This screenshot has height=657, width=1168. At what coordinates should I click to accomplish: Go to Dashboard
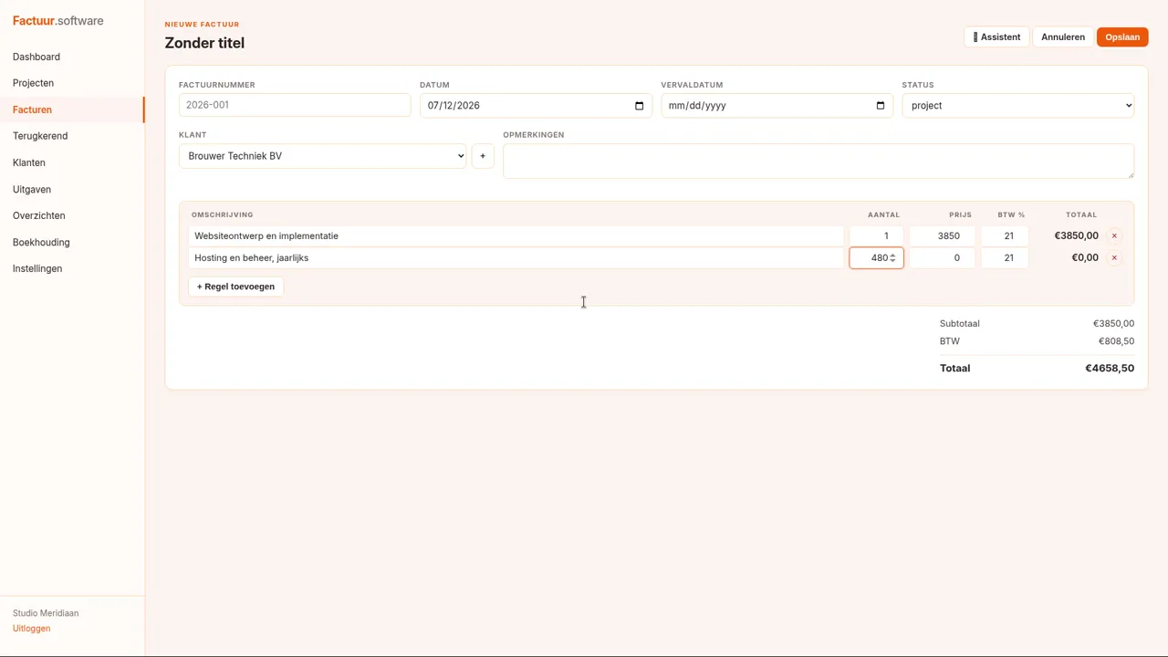36,57
